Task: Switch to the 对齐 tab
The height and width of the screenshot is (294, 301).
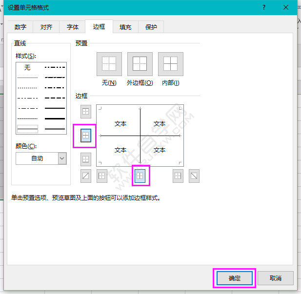Action: tap(46, 27)
